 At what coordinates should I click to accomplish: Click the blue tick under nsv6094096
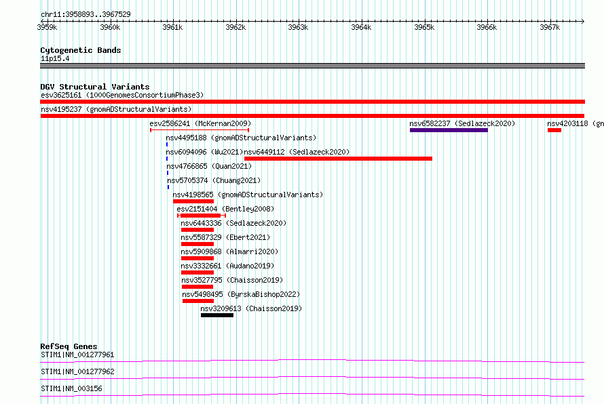[167, 159]
